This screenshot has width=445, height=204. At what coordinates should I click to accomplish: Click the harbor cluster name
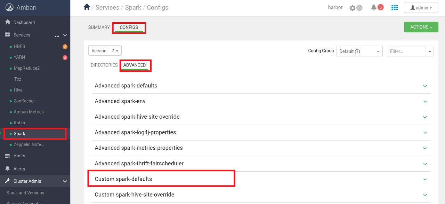coord(335,7)
